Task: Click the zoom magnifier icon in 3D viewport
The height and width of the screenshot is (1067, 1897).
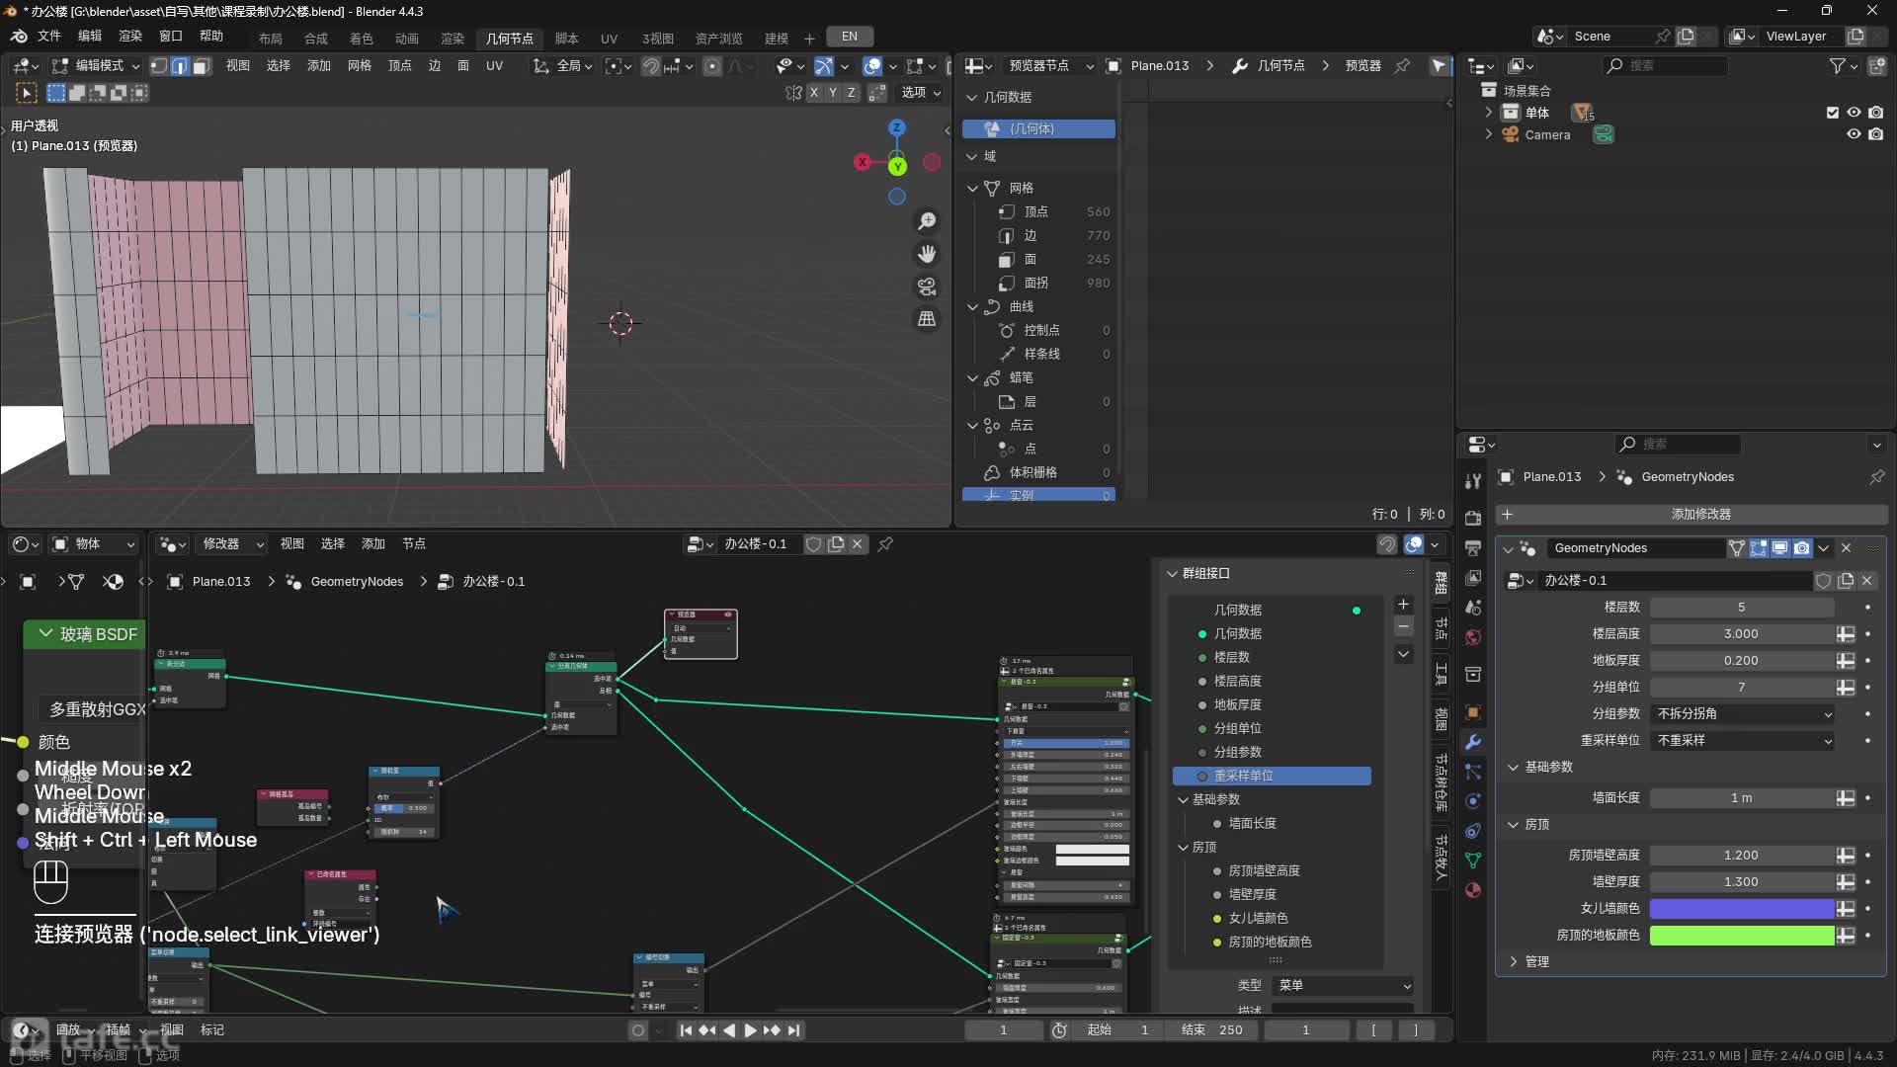Action: (927, 221)
